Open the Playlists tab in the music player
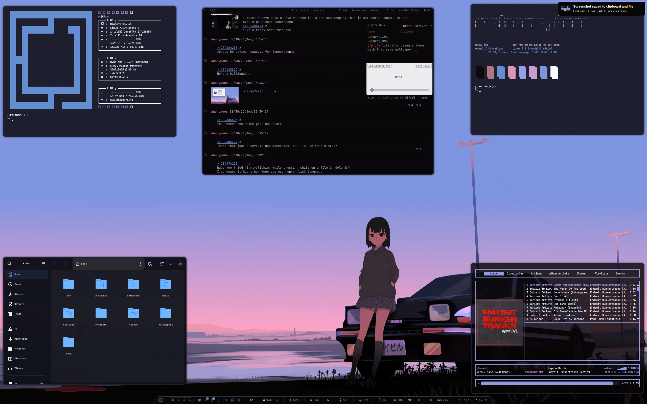Screen dimensions: 647x404 (601, 274)
